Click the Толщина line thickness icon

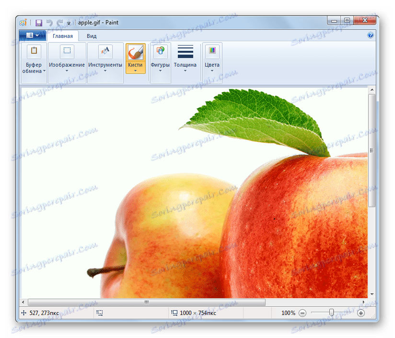click(186, 51)
